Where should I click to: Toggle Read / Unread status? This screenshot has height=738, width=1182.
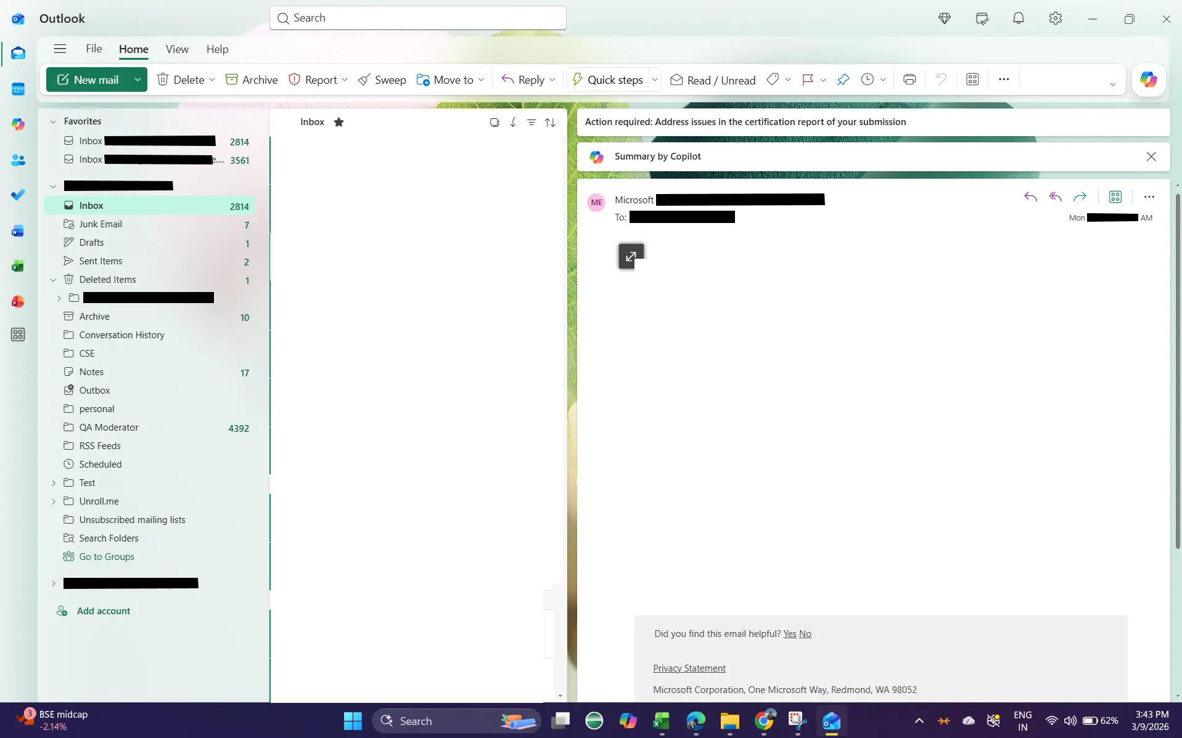(x=713, y=80)
